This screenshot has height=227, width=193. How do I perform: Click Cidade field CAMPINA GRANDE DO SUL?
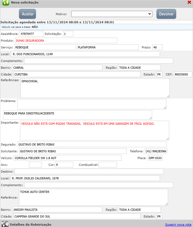tap(77, 216)
